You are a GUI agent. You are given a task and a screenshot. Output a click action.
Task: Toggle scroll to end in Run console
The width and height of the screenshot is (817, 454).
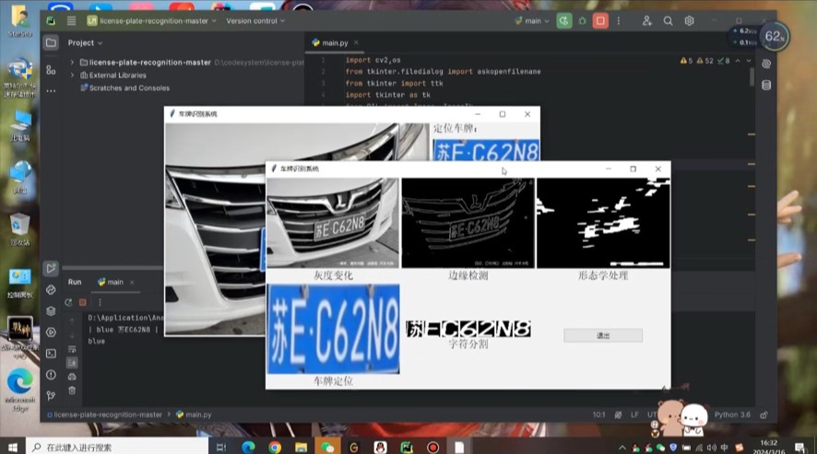72,363
